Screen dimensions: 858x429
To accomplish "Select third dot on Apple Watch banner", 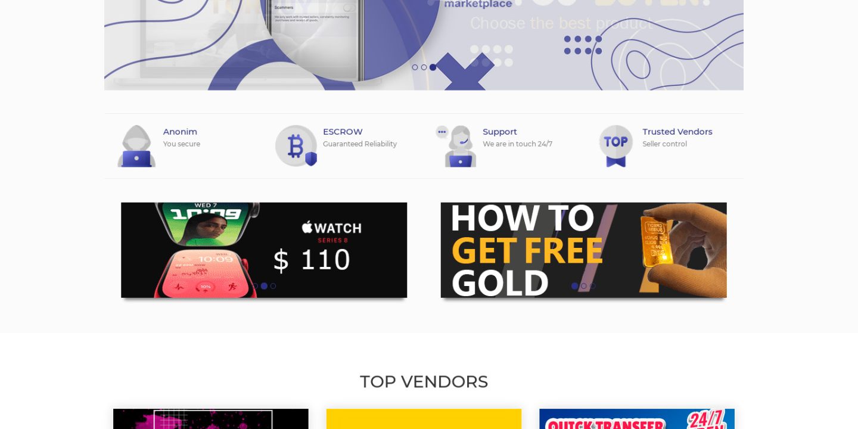I will pos(273,286).
